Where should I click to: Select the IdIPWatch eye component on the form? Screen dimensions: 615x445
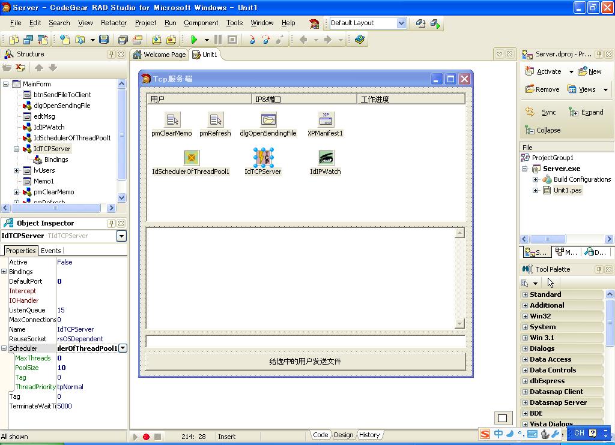pyautogui.click(x=326, y=158)
